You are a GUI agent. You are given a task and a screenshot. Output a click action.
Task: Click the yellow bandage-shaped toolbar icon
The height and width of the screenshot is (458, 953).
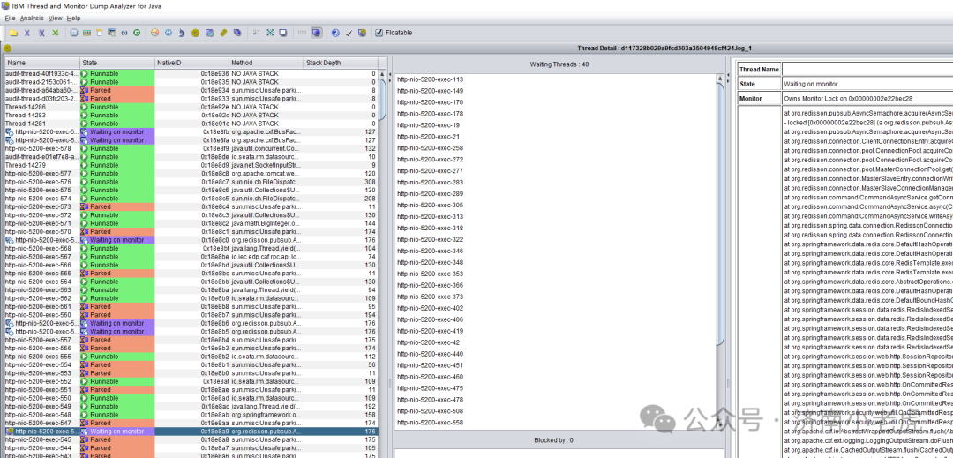point(223,33)
